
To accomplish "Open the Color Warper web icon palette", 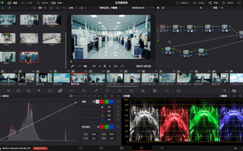I will click(x=84, y=91).
